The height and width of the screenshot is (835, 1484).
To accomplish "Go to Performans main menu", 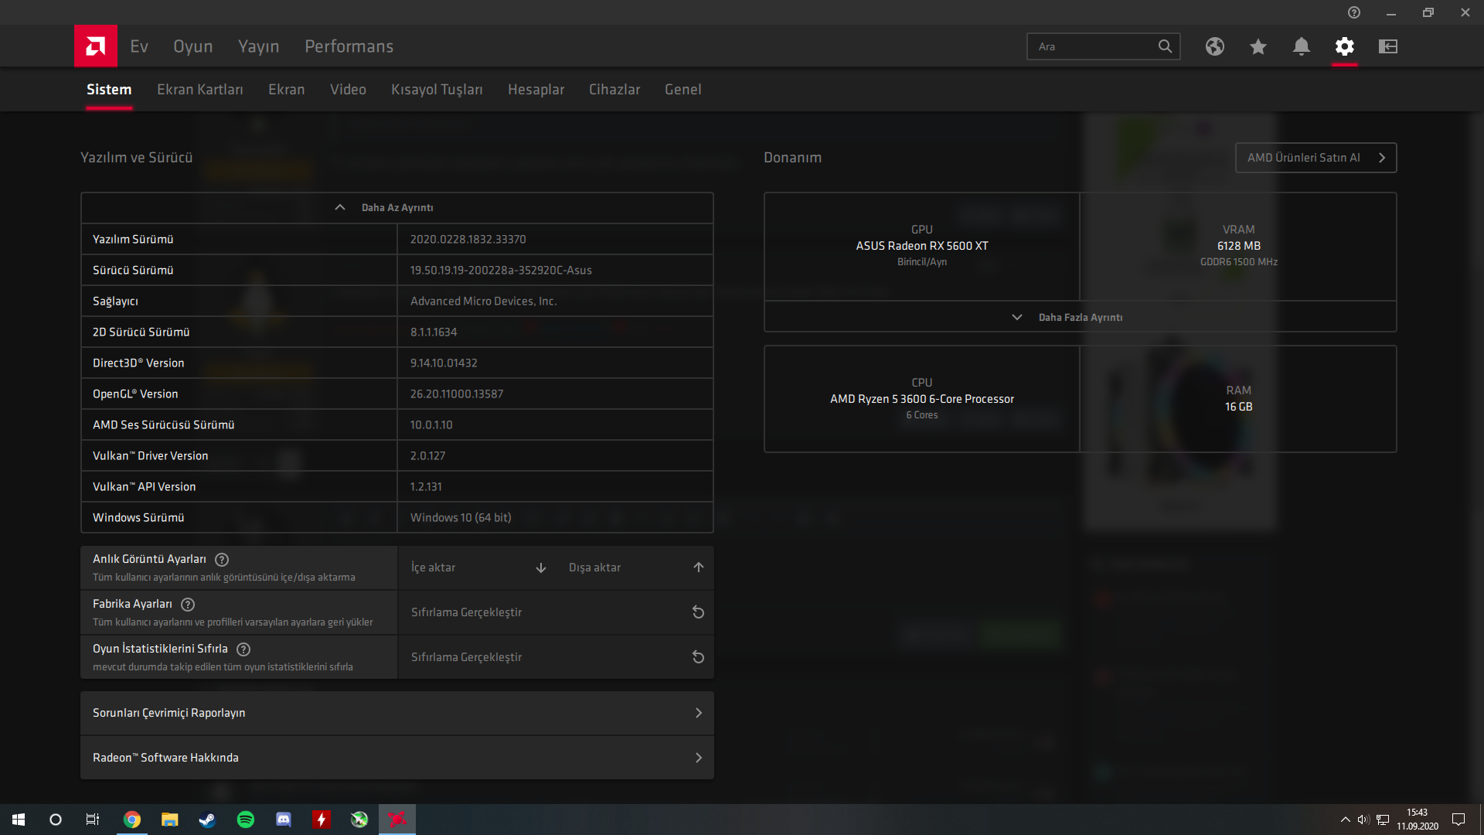I will [349, 46].
